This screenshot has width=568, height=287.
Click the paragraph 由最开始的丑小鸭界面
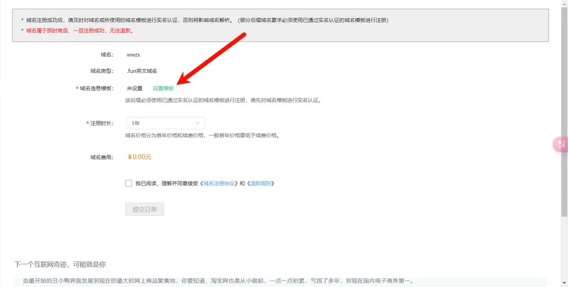[x=219, y=281]
